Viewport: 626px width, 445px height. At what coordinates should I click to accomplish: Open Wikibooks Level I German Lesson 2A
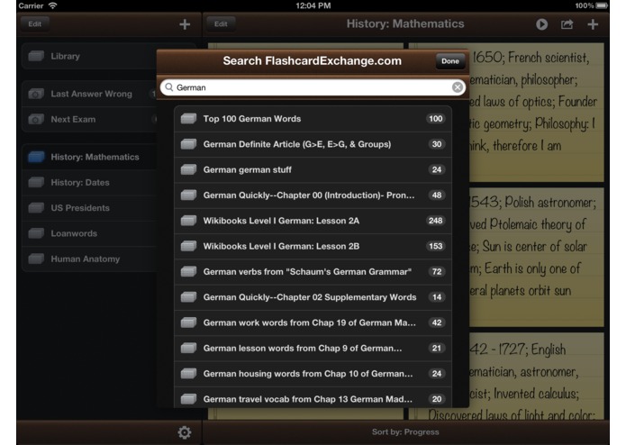(313, 221)
